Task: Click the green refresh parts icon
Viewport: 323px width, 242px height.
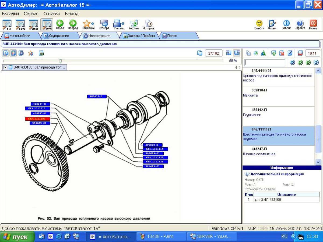Action: click(x=256, y=53)
